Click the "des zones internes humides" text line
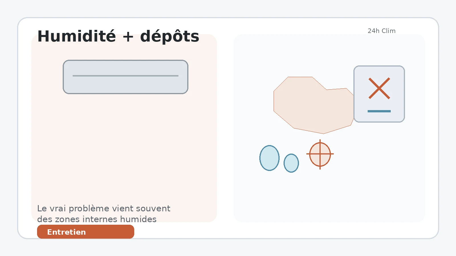456x256 pixels. [x=97, y=219]
